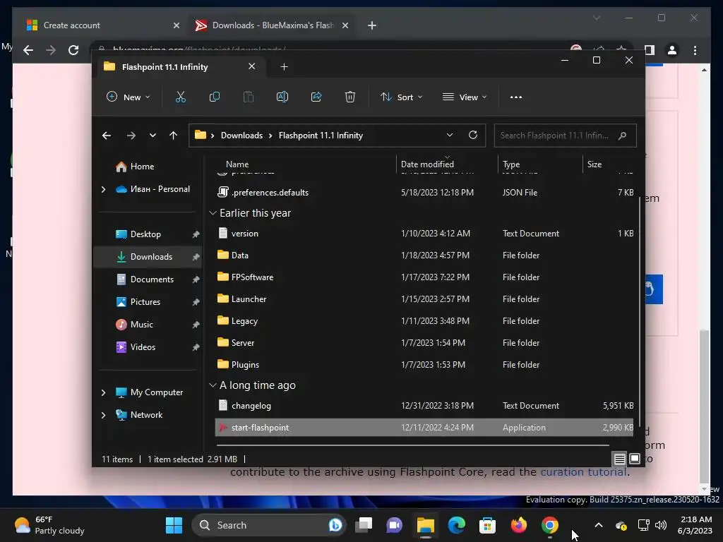
Task: Open Chrome profile avatar button
Action: click(672, 50)
